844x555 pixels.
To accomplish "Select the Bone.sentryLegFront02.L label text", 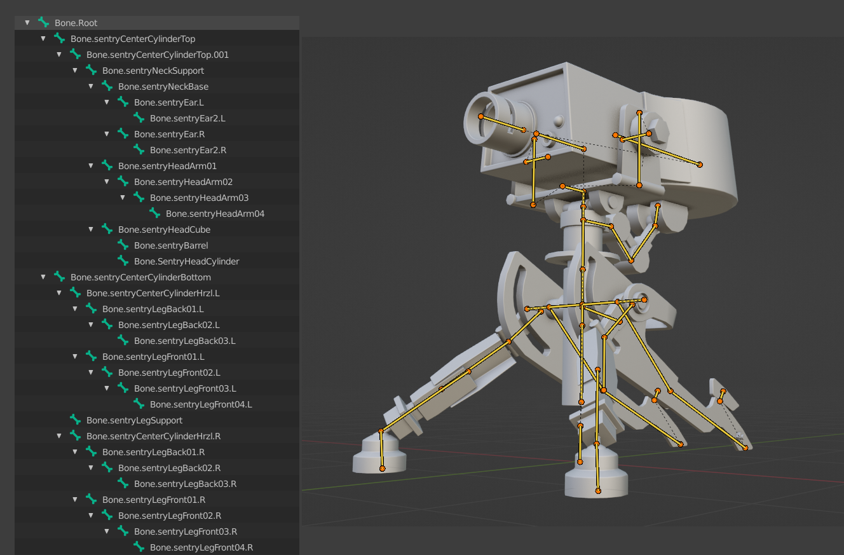I will [170, 373].
